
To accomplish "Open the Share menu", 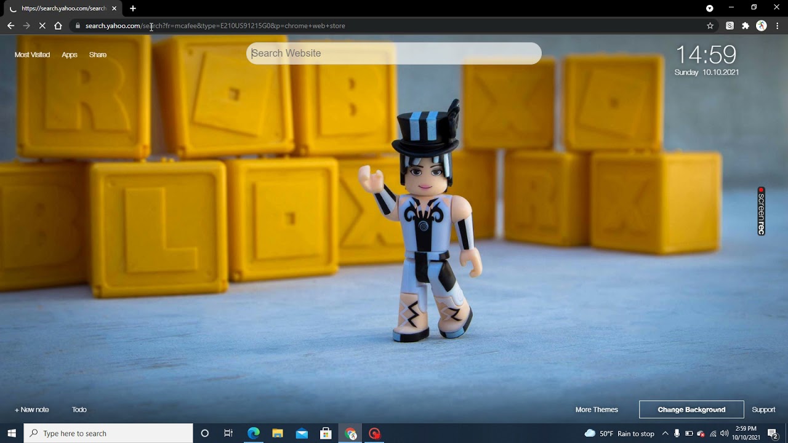I will pos(98,55).
